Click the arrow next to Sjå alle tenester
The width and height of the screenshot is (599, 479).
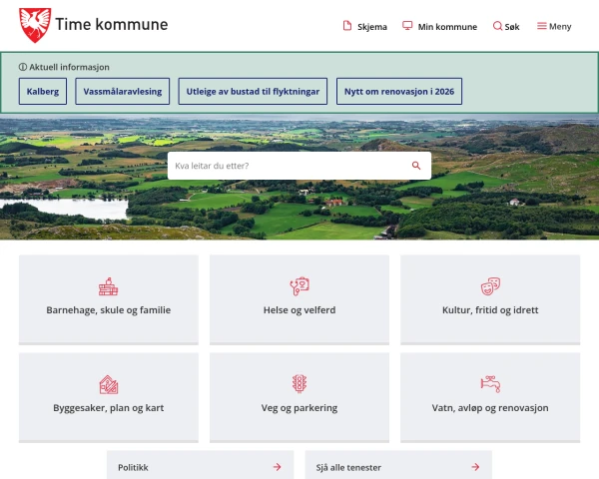coord(475,466)
